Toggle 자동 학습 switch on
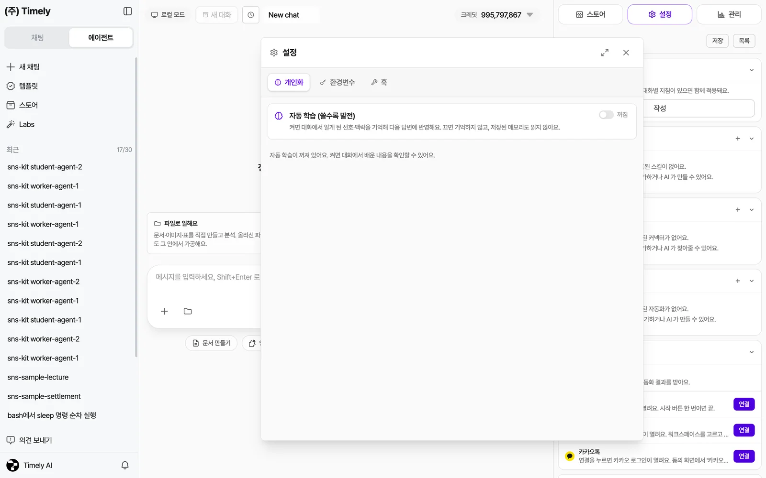Screen dimensions: 766x478 click(x=606, y=115)
